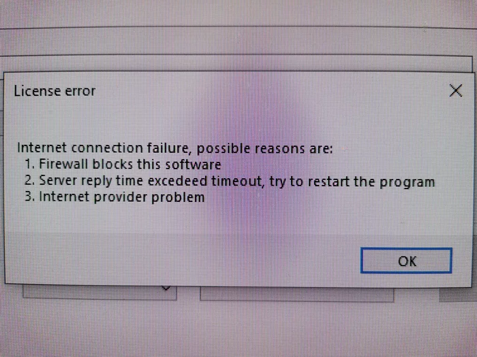
Task: Click the background window edge left of the dialog
Action: 2,182
